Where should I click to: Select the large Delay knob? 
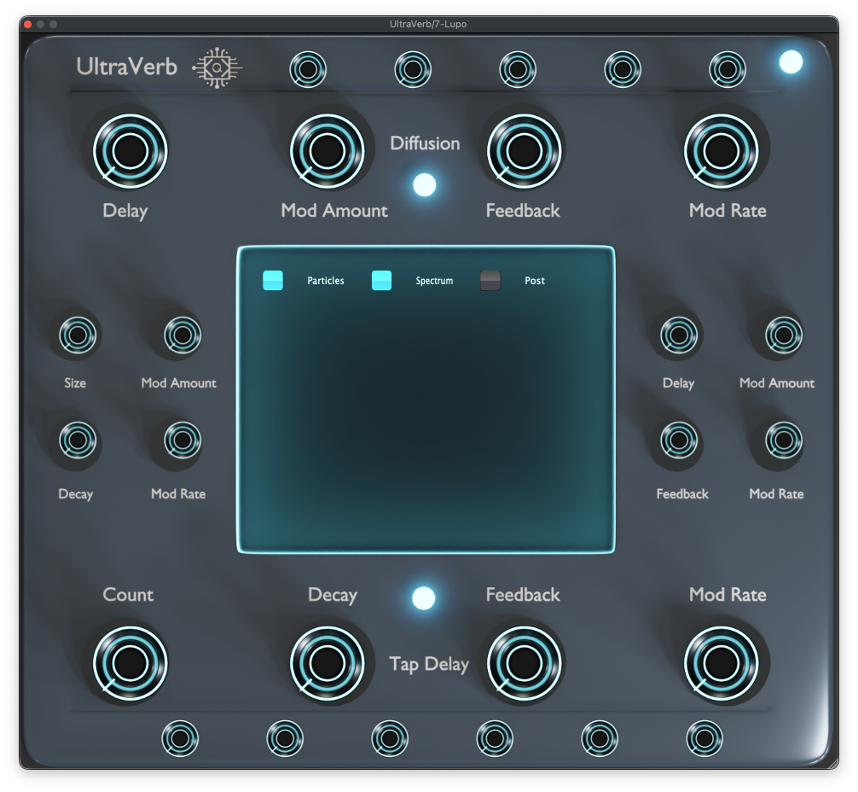129,150
